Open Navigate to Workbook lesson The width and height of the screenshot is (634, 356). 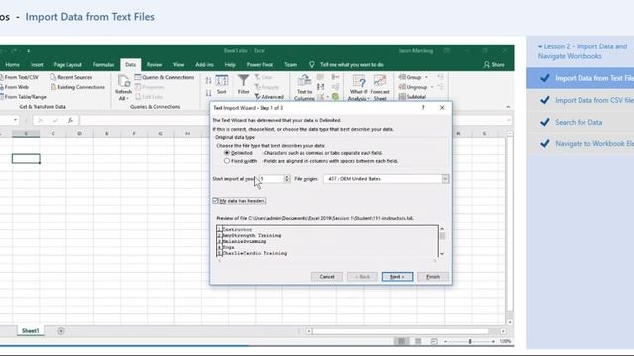tap(581, 143)
